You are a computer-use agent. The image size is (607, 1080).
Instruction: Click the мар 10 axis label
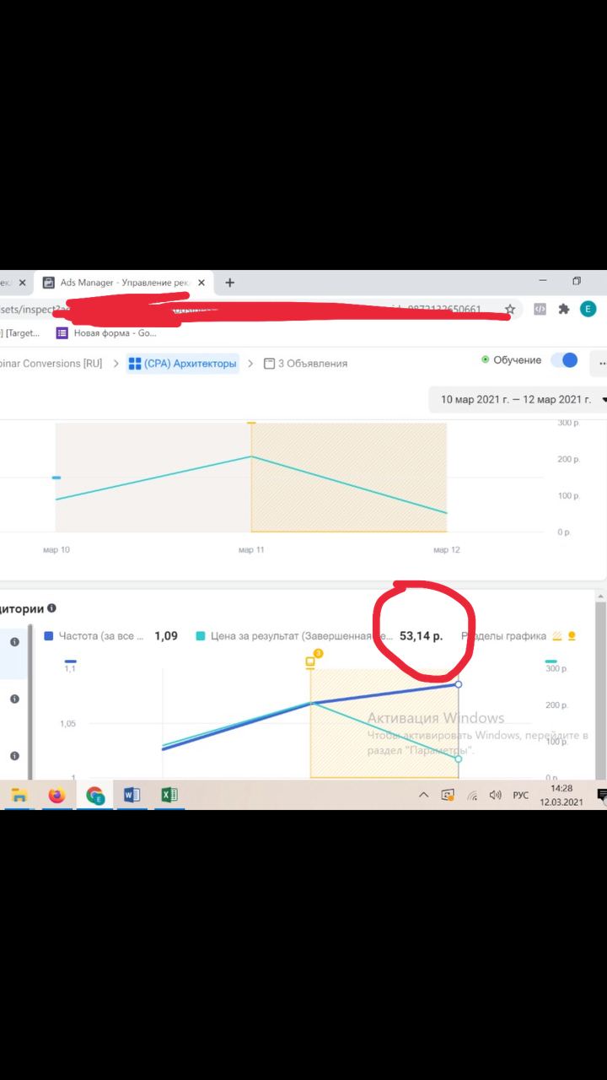[x=56, y=550]
